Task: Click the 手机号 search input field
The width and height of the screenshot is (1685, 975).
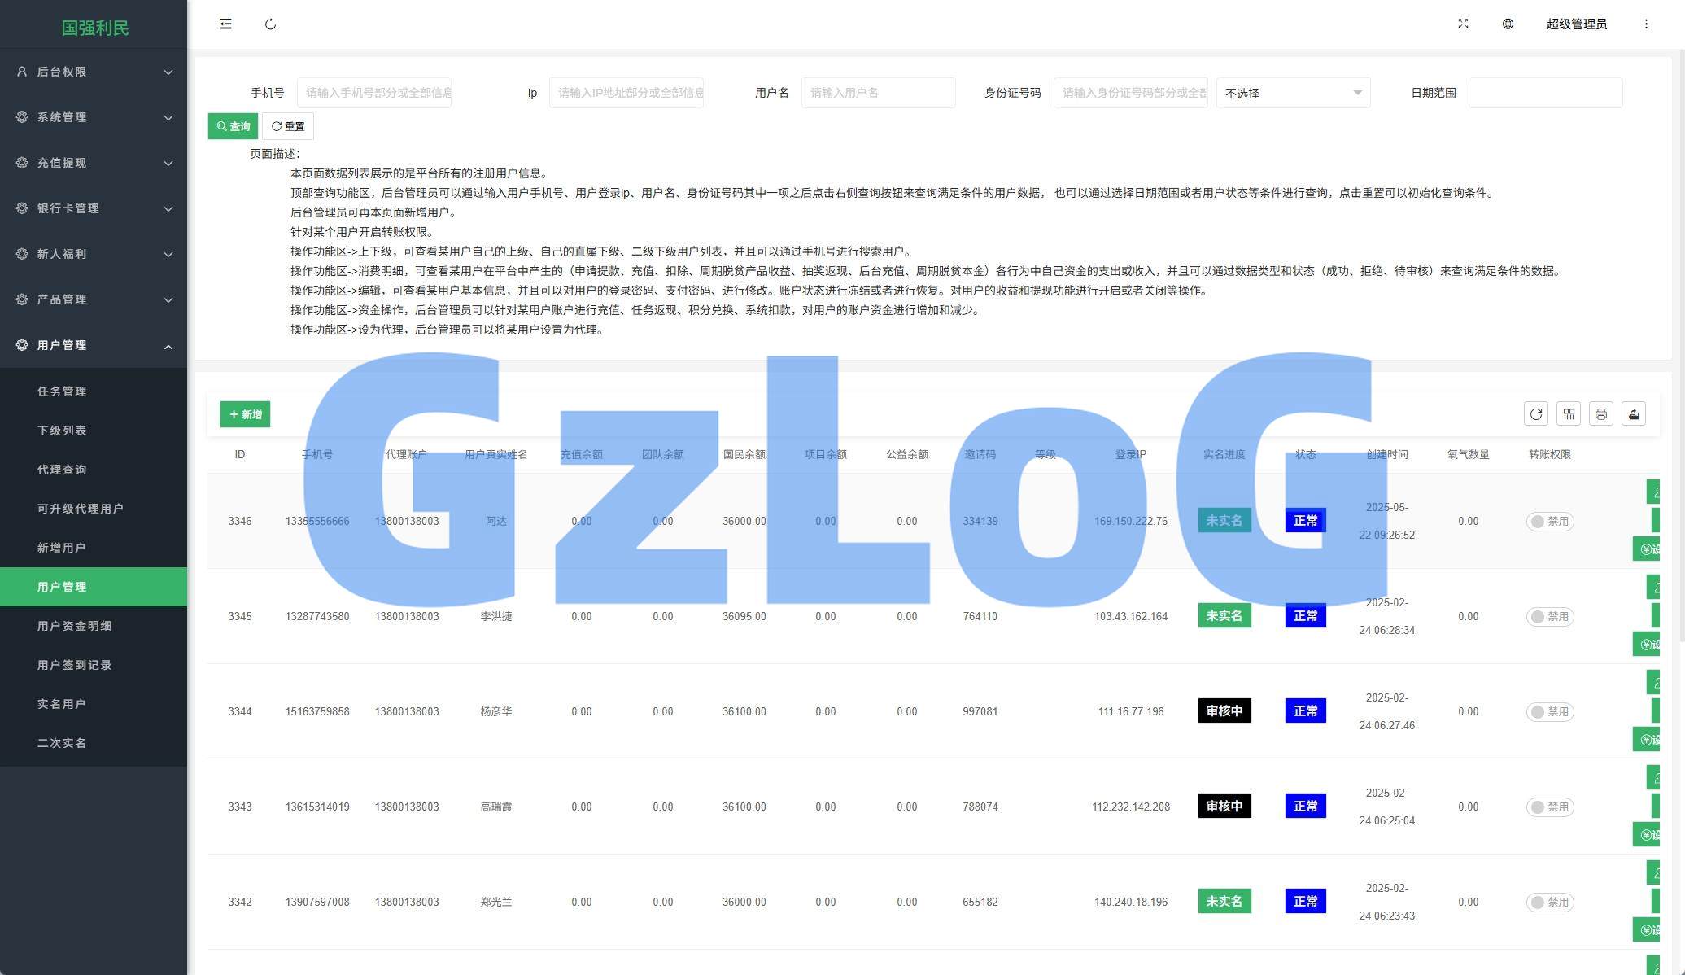Action: (x=374, y=93)
